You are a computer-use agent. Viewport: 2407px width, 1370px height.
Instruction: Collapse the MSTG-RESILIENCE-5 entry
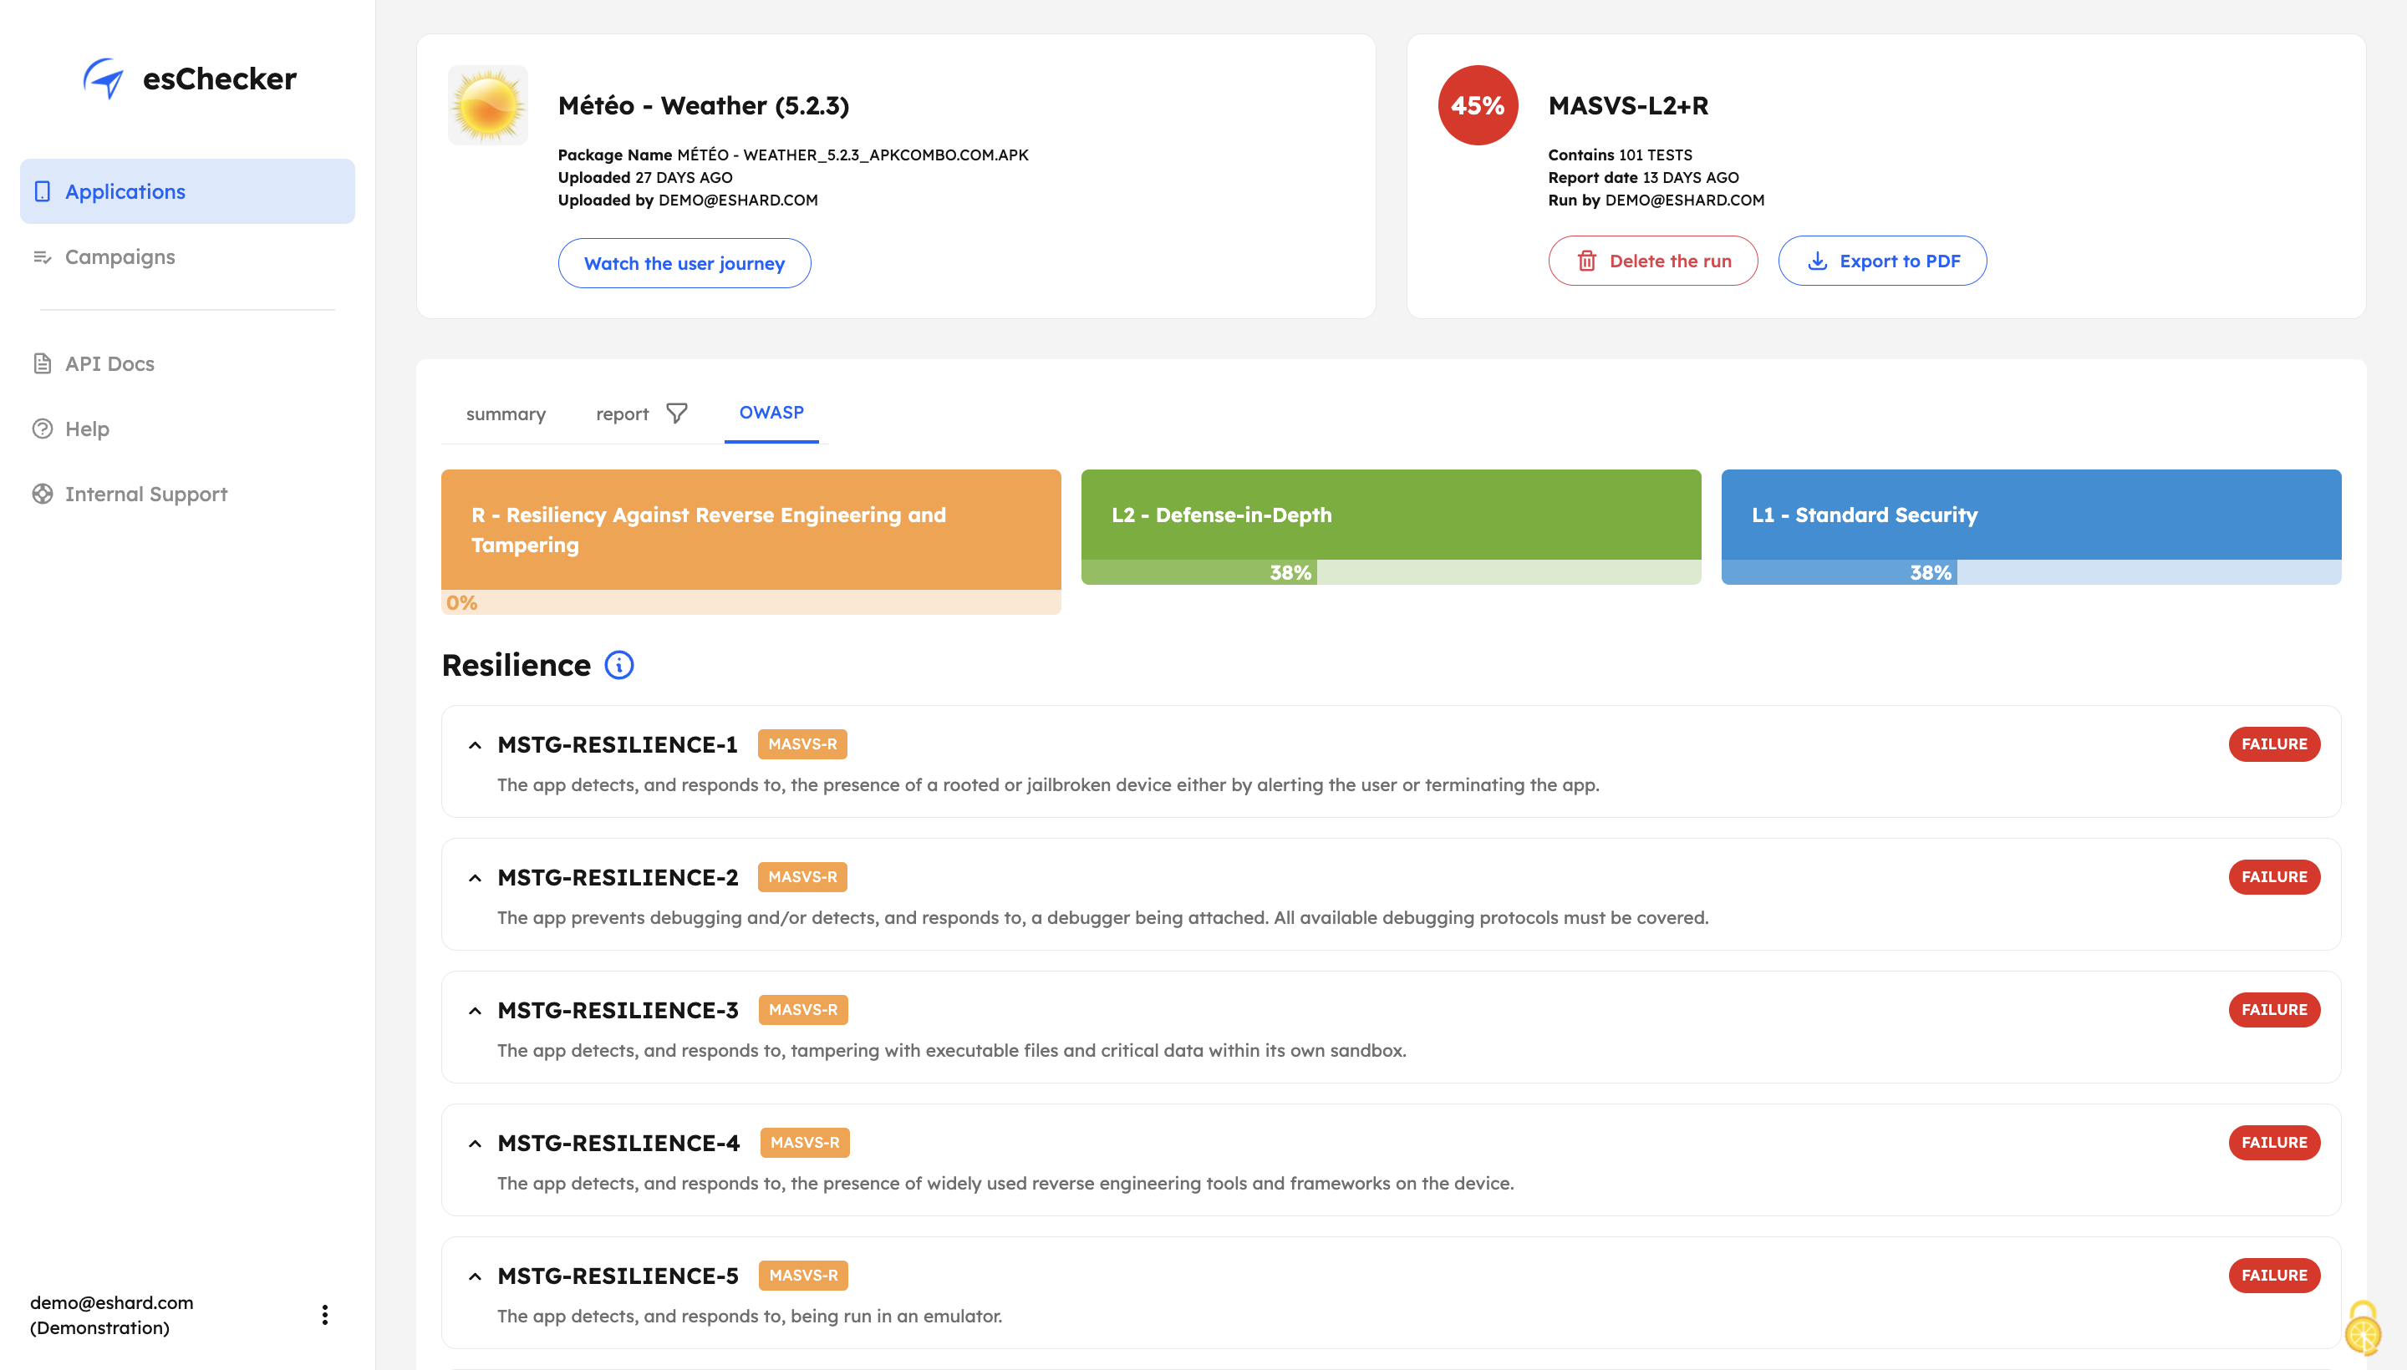point(476,1276)
